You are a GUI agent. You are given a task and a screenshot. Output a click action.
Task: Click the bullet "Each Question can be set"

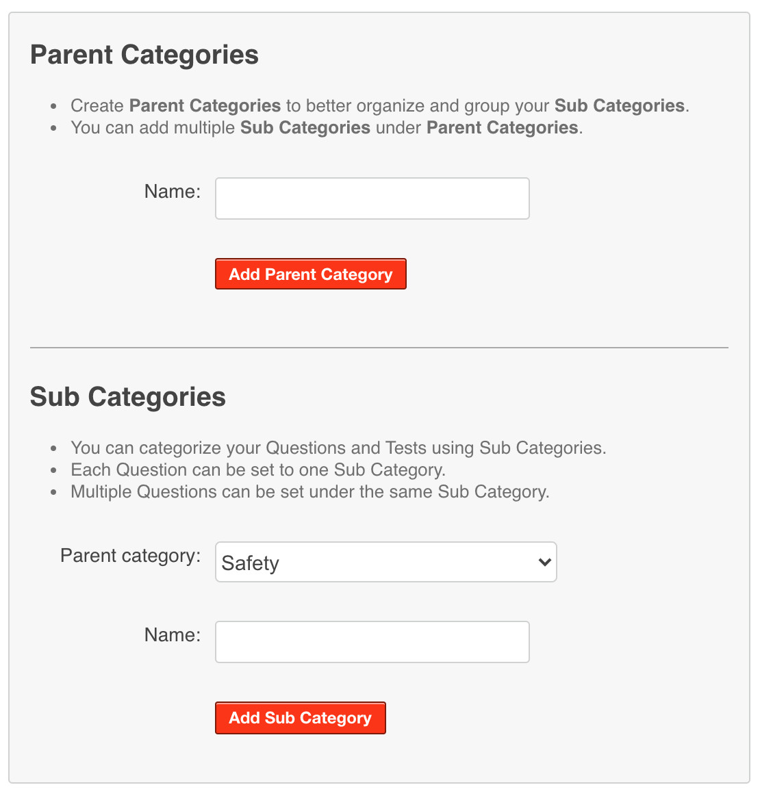click(x=258, y=470)
